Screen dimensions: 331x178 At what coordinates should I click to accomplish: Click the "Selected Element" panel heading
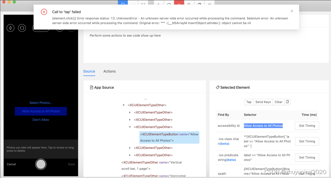233,87
